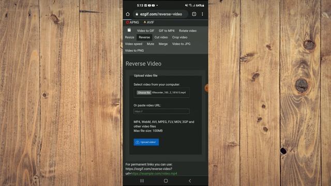The height and width of the screenshot is (186, 331).
Task: Tap the orange floating recorder icon
Action: [206, 88]
